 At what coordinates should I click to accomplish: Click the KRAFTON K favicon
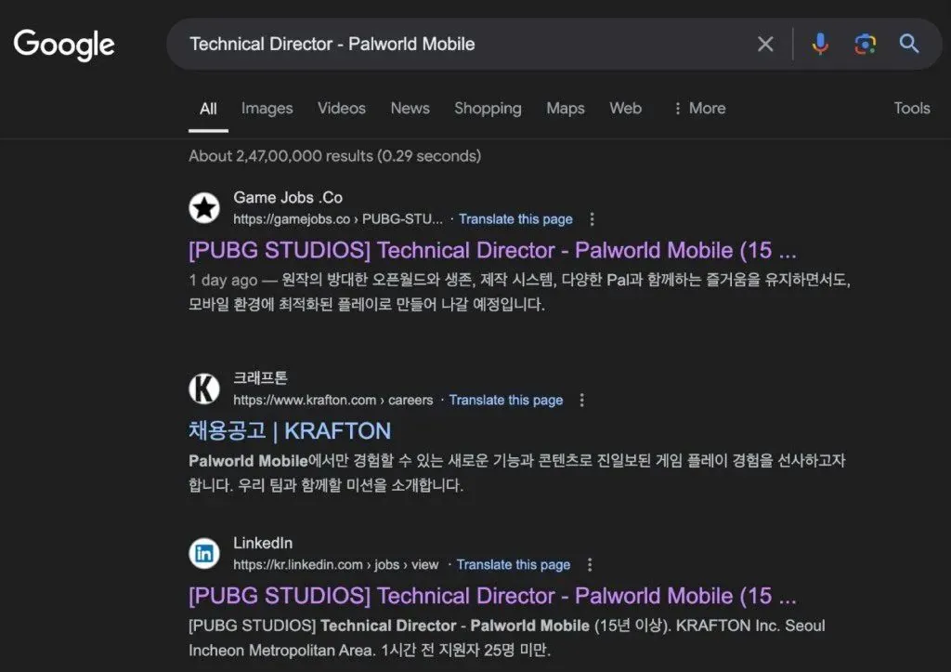coord(204,389)
